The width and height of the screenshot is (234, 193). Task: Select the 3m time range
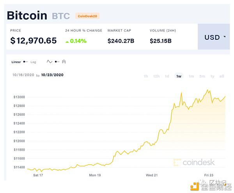click(x=202, y=76)
